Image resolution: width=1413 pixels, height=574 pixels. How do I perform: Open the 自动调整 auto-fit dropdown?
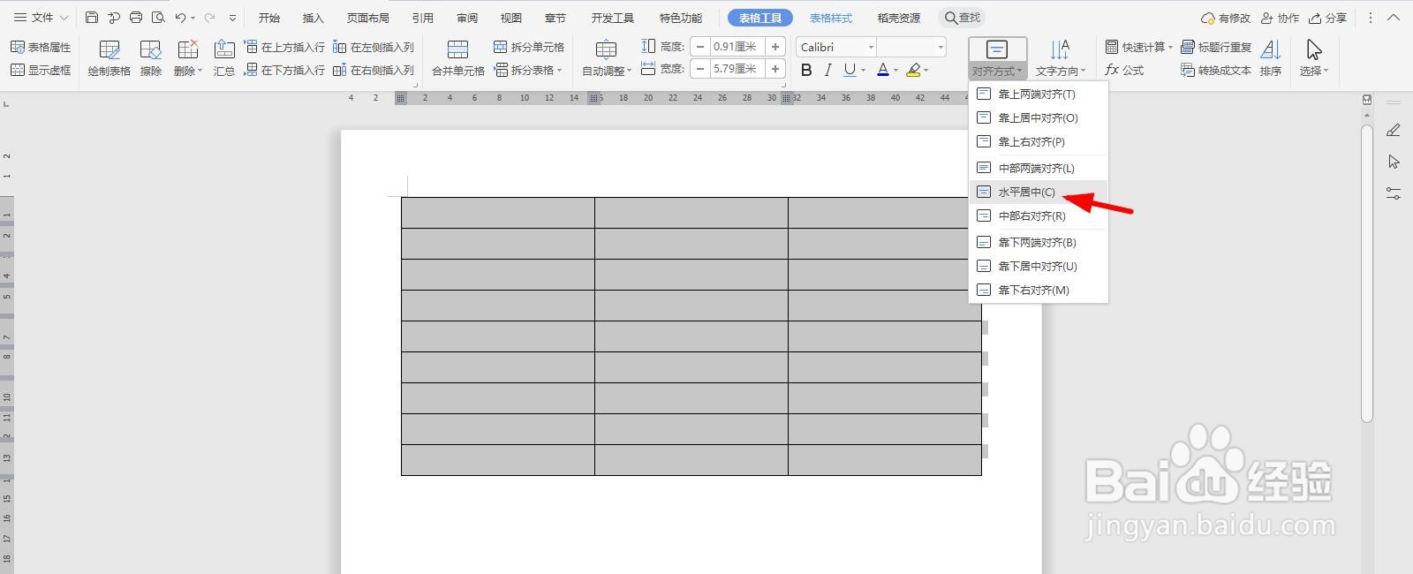pos(606,58)
